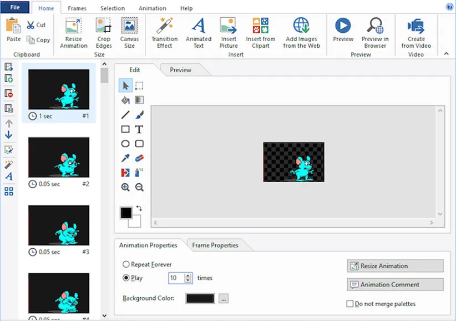Open the Animation ribbon tab
The image size is (456, 321).
pyautogui.click(x=152, y=8)
